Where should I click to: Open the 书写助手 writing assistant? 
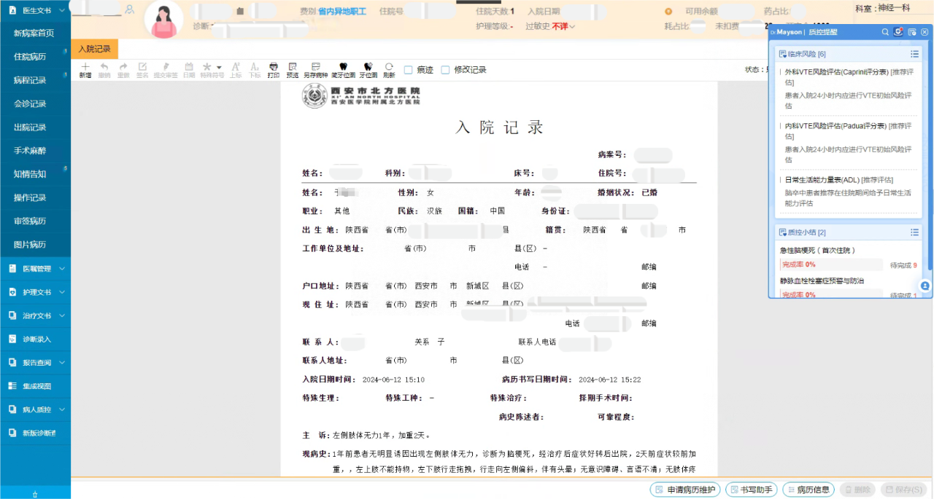[751, 490]
